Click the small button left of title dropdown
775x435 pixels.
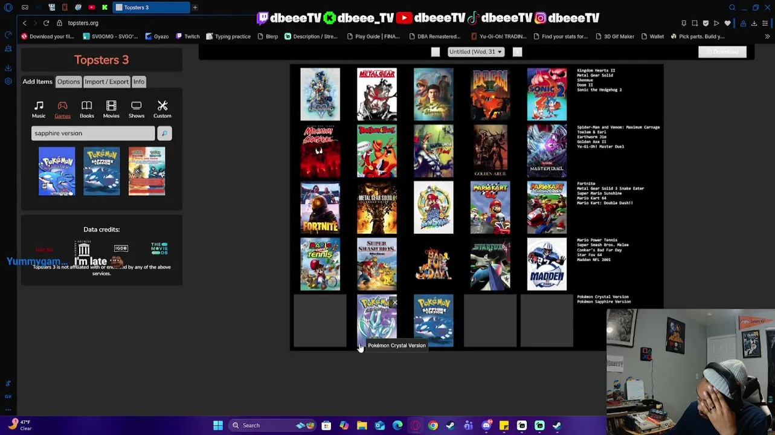[x=435, y=52]
